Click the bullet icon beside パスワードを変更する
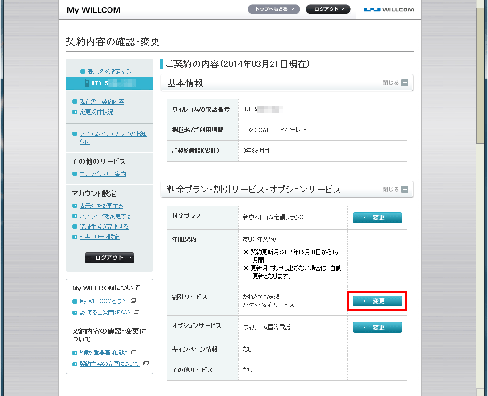 [74, 216]
